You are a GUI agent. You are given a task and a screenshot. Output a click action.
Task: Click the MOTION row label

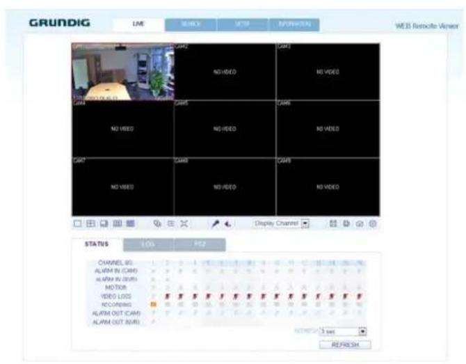coord(116,287)
